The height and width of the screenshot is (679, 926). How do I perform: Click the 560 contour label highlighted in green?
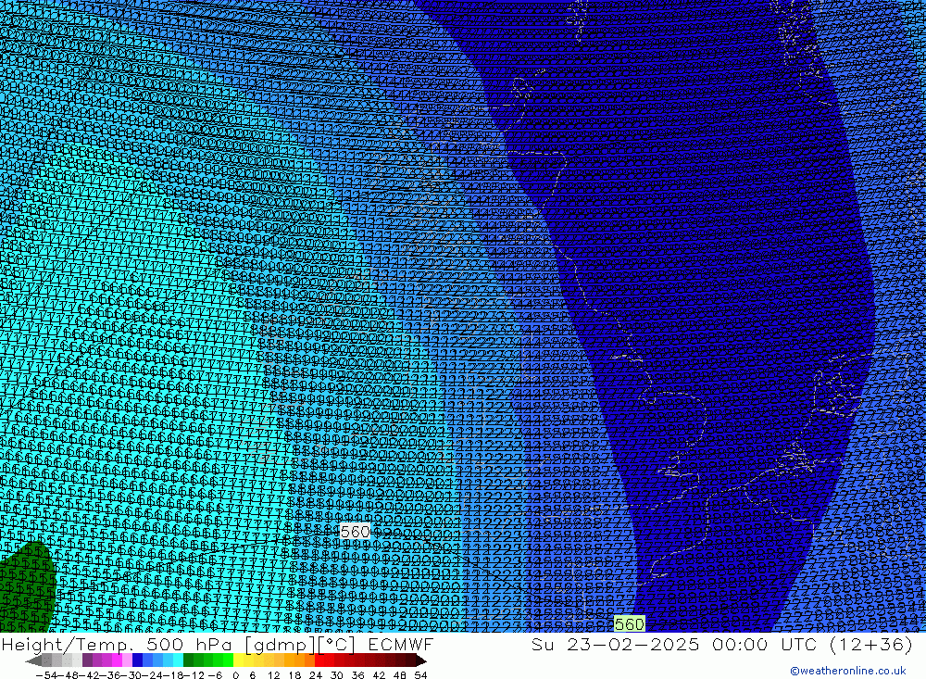click(629, 624)
